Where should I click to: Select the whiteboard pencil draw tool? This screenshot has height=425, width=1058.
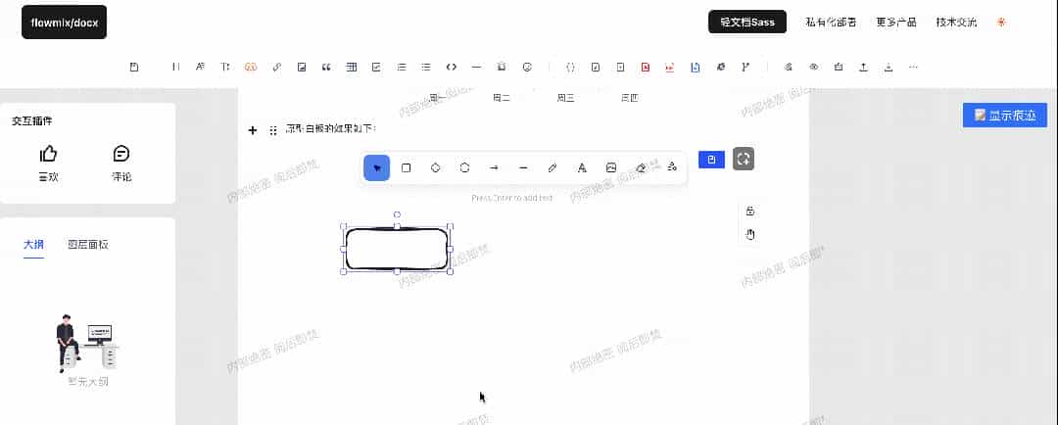(x=553, y=168)
